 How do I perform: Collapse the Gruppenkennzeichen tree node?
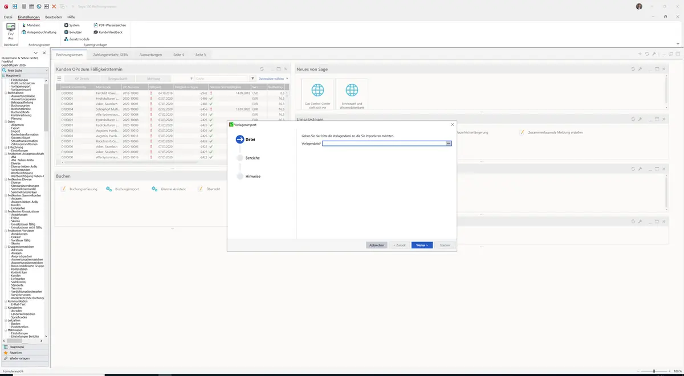(x=6, y=247)
